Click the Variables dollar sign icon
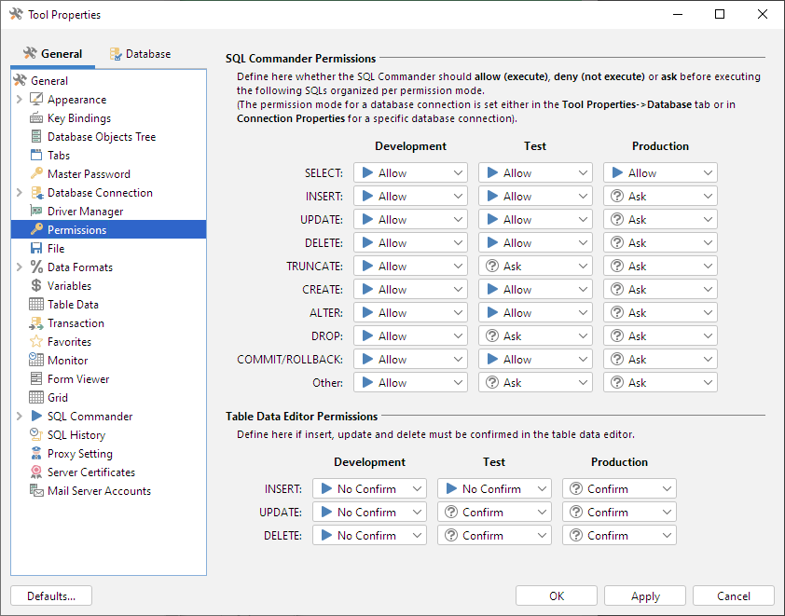The image size is (785, 616). (36, 286)
